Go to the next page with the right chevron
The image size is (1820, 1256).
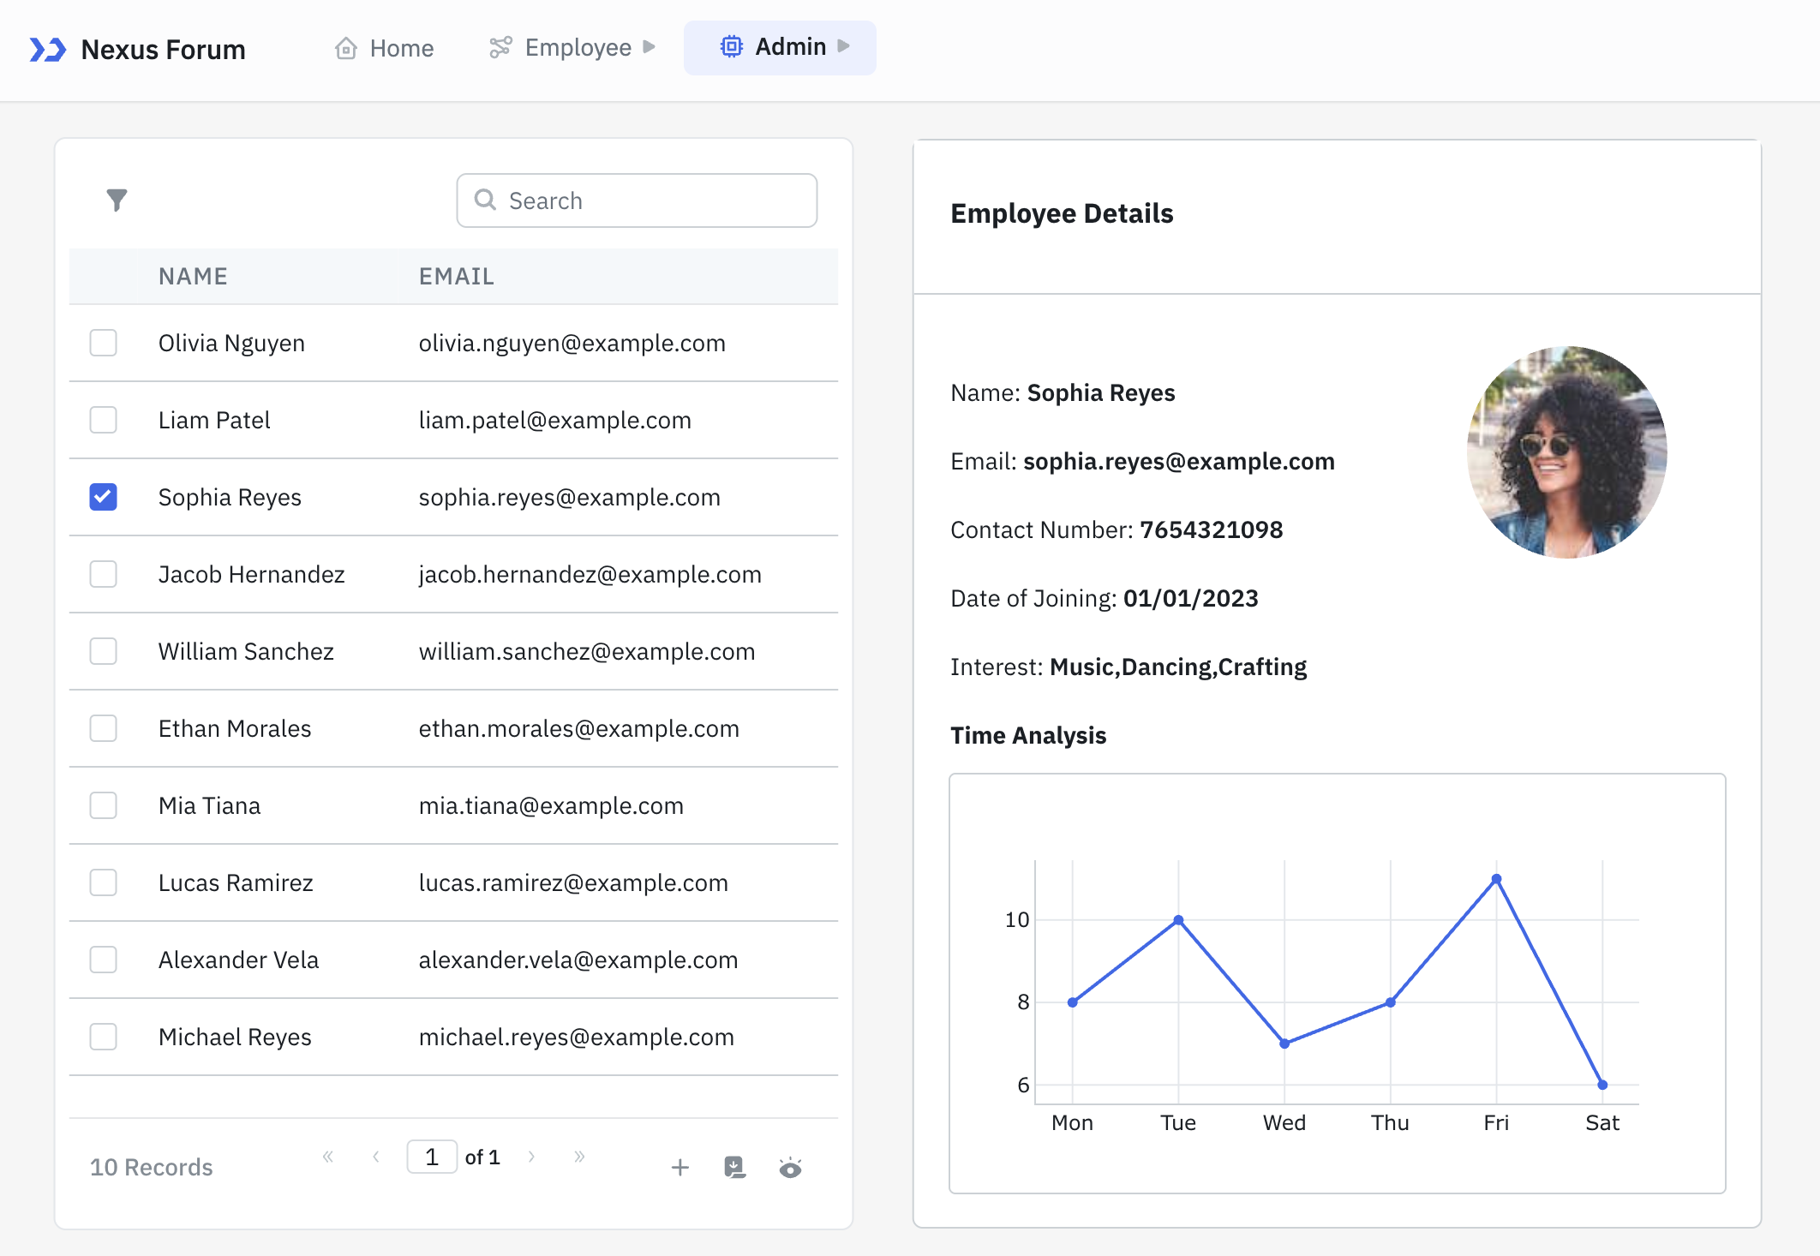[x=532, y=1156]
